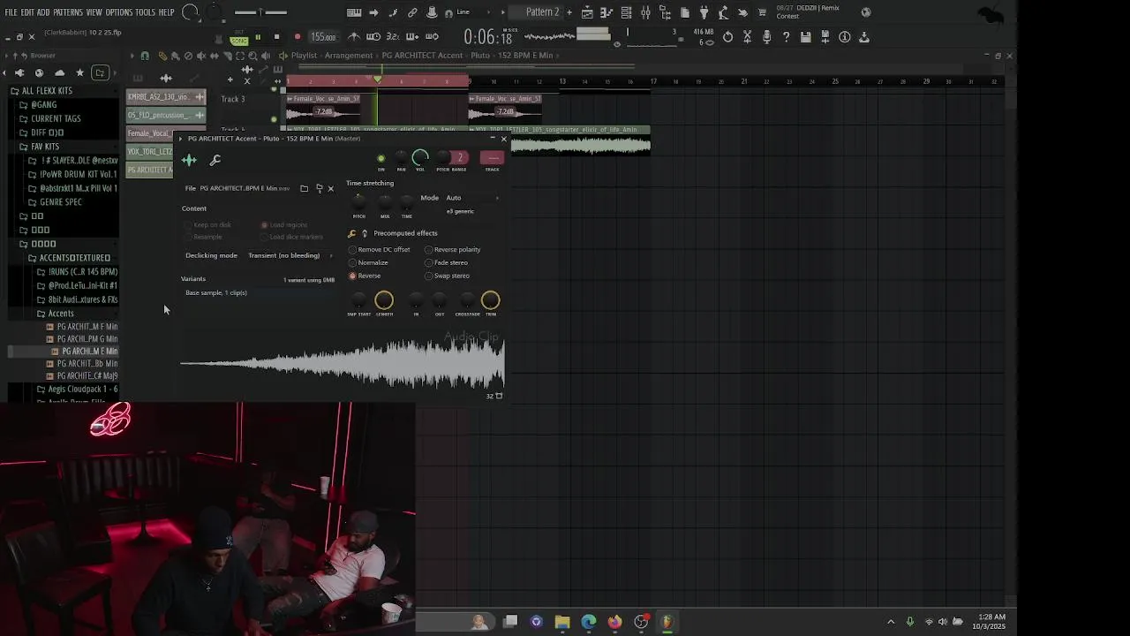The height and width of the screenshot is (636, 1130).
Task: Collapse the Accents subfolder
Action: (x=61, y=314)
